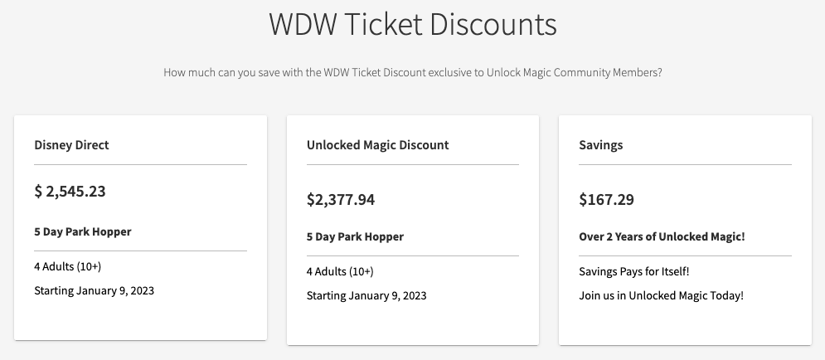Select the Disney Direct card title
The height and width of the screenshot is (360, 825).
coord(71,145)
